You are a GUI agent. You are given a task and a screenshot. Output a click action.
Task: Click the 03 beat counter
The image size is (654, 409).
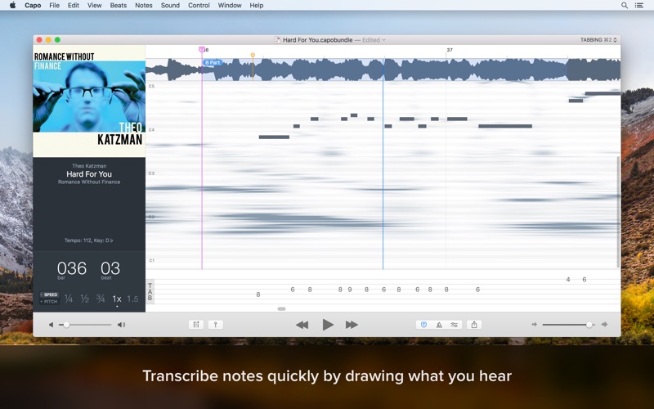[x=110, y=268]
